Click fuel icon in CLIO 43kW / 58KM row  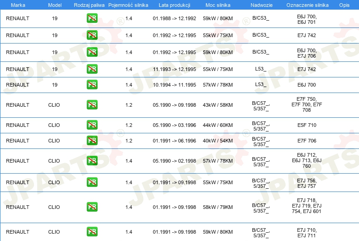point(92,104)
